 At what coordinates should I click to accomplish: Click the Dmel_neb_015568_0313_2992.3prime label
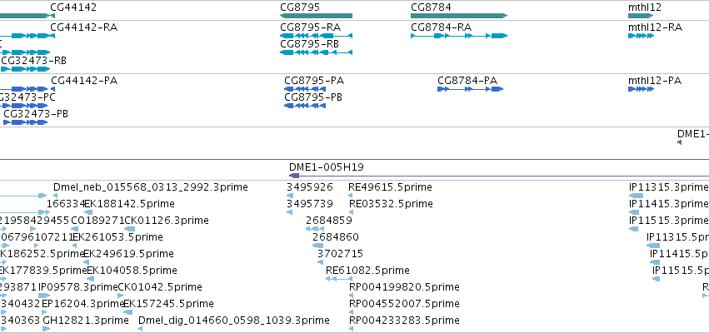pyautogui.click(x=151, y=187)
